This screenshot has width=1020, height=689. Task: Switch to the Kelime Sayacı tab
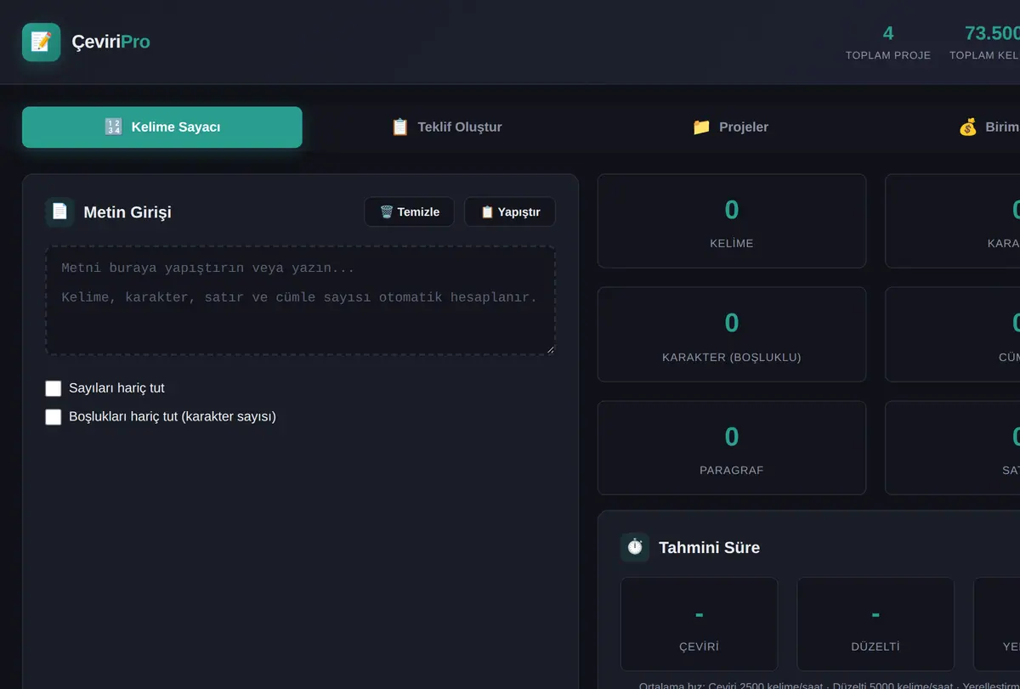[162, 127]
